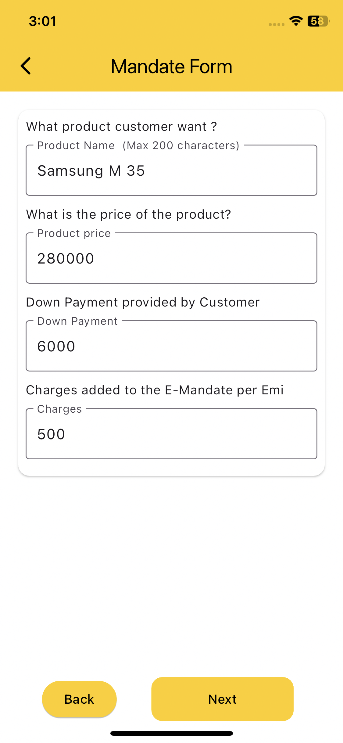Viewport: 343px width, 743px height.
Task: Tap the "What product customer want ?" question
Action: click(x=121, y=127)
